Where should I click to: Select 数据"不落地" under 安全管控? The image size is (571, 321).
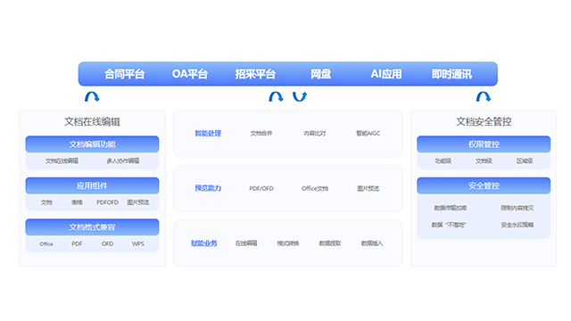pyautogui.click(x=449, y=225)
